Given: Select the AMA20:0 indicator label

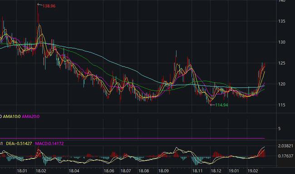Looking at the screenshot, I should [x=31, y=117].
